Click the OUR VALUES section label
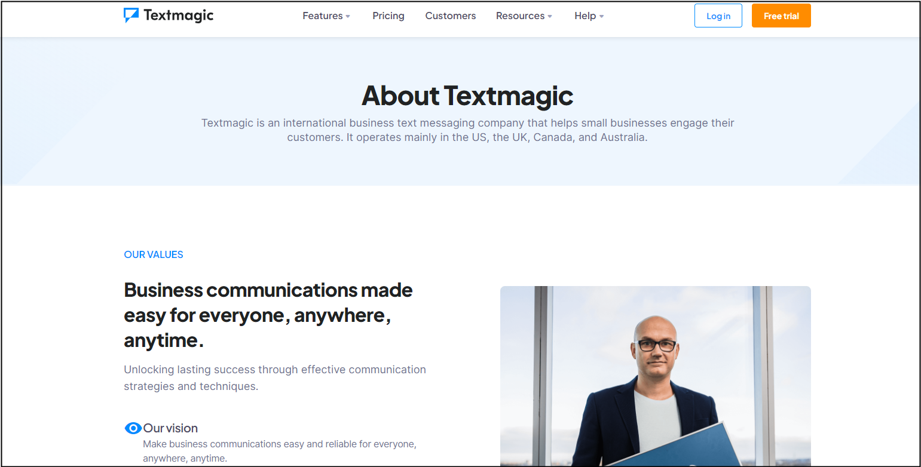The width and height of the screenshot is (921, 467). [154, 254]
